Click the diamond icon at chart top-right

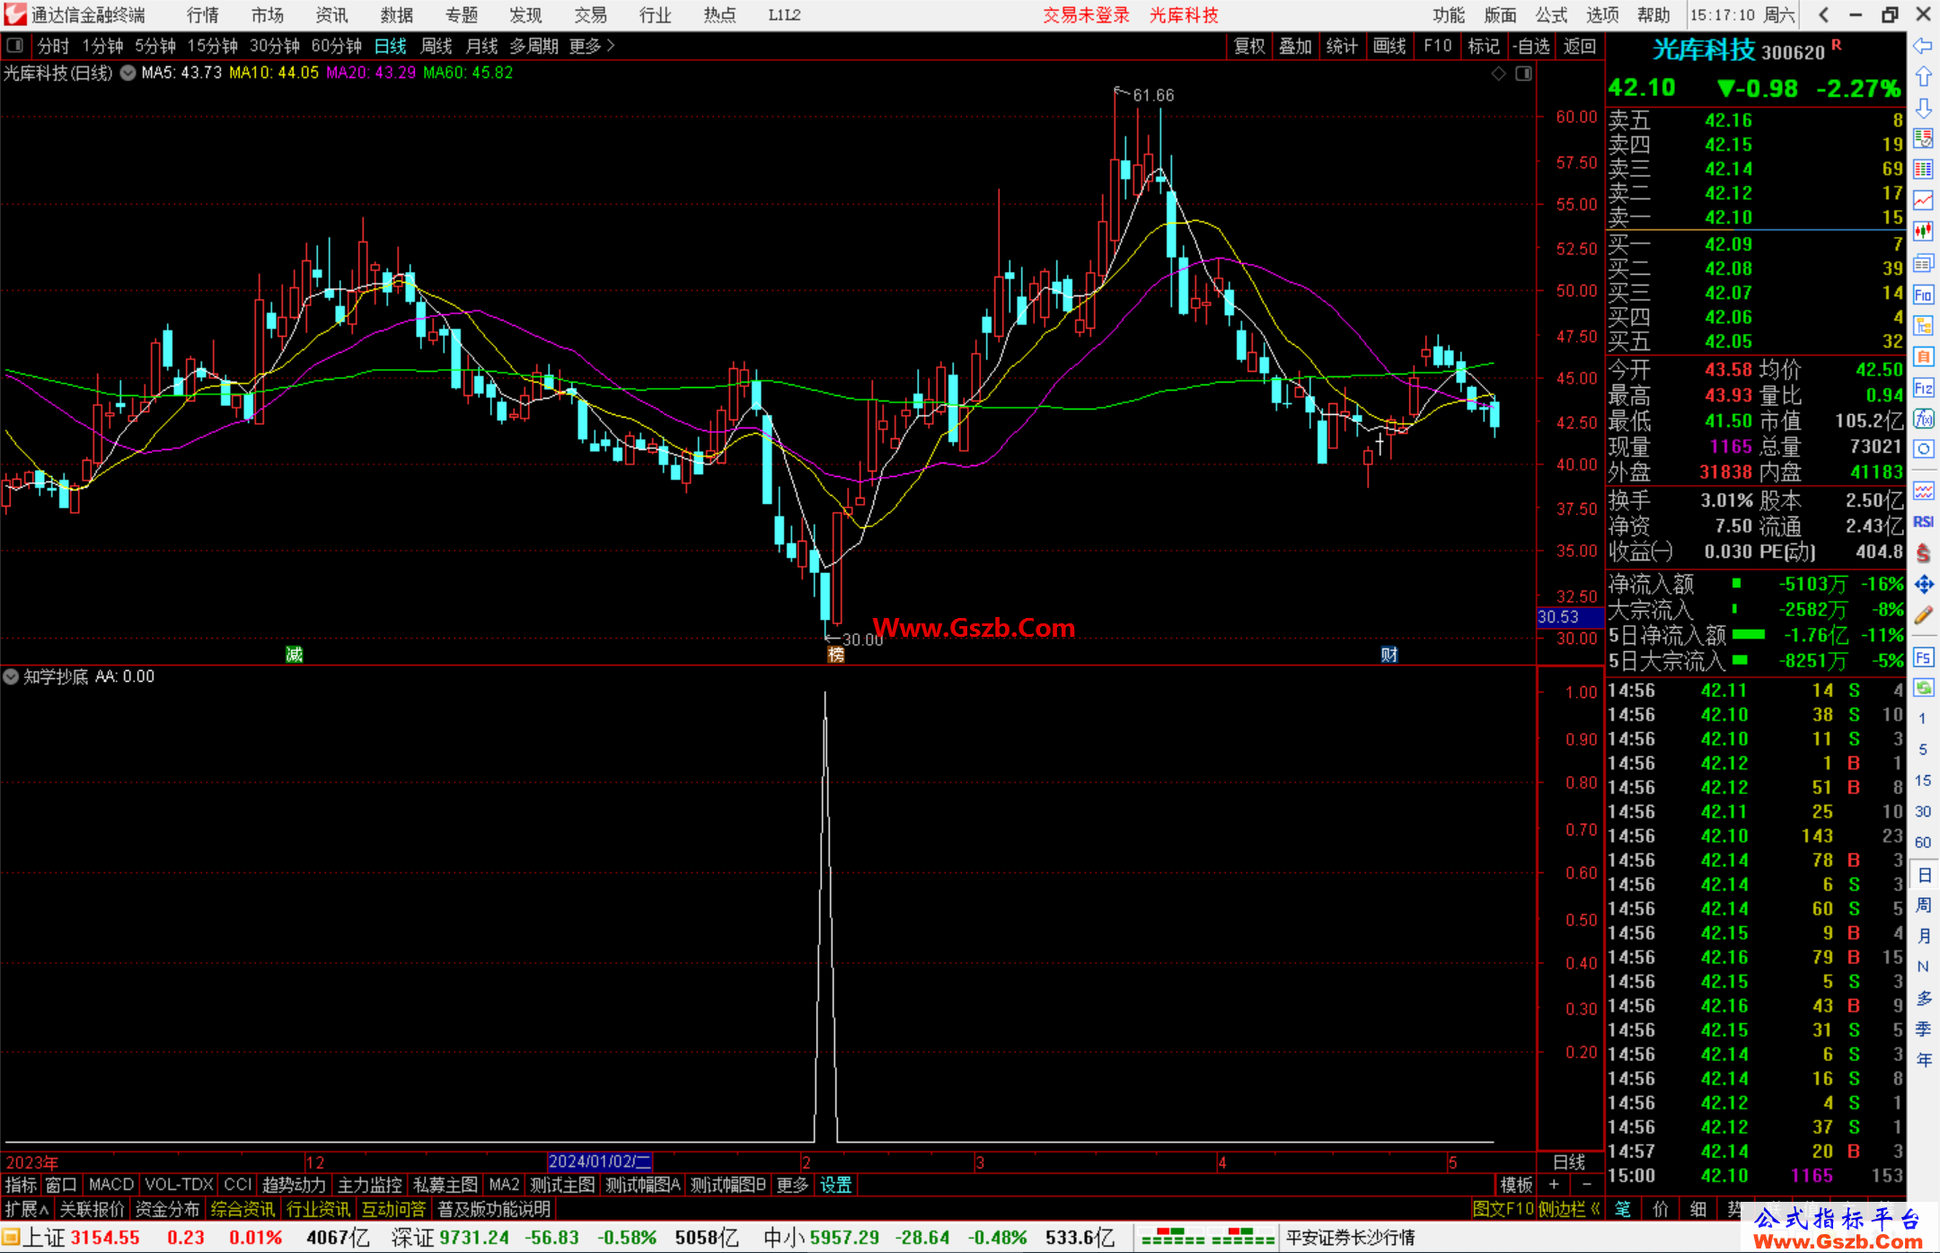[1498, 74]
